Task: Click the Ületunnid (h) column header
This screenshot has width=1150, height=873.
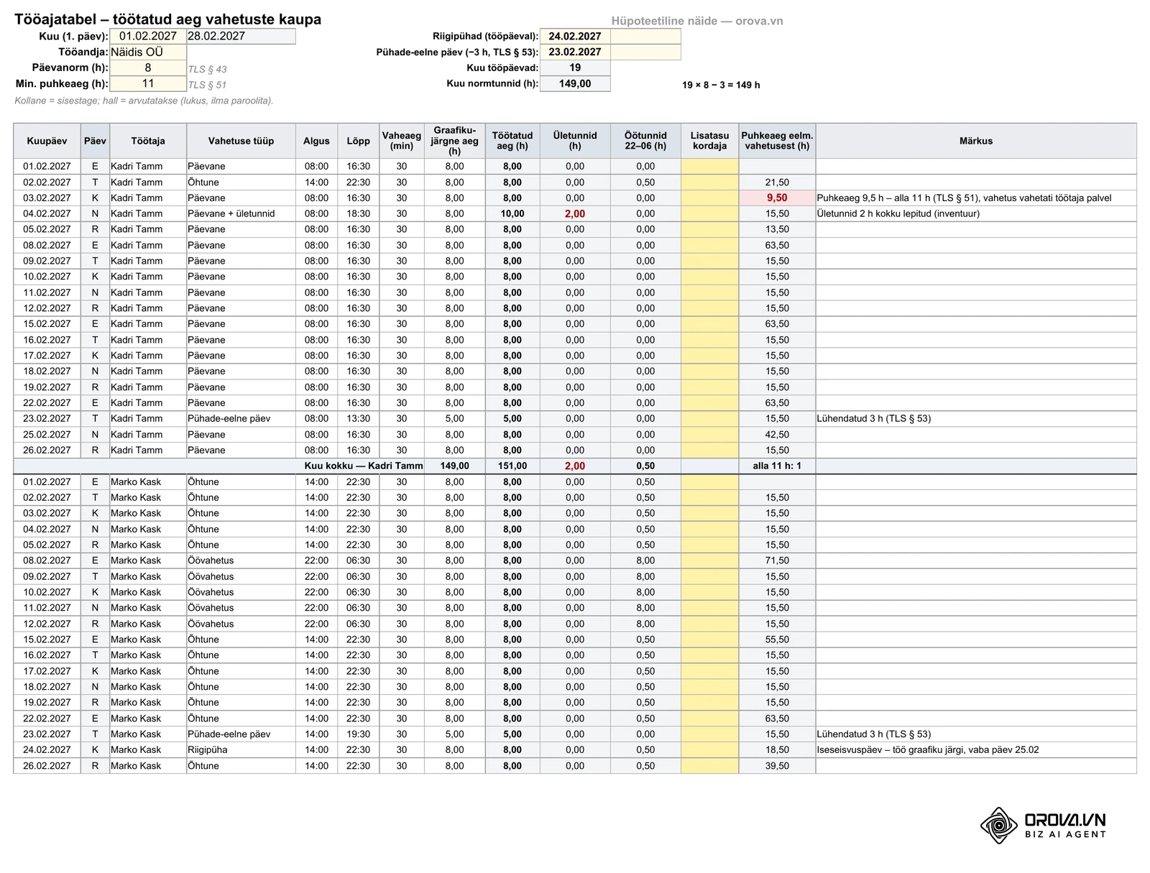Action: tap(575, 141)
